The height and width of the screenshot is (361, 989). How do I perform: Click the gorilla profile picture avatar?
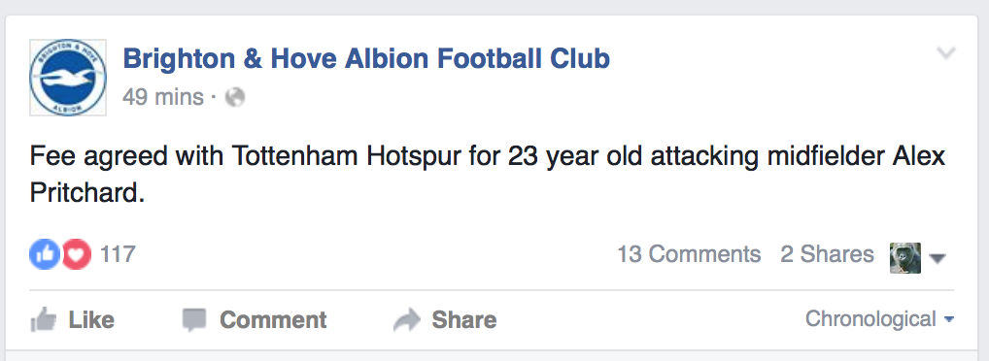pyautogui.click(x=905, y=258)
